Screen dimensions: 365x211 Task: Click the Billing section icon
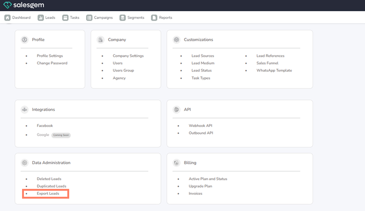click(x=177, y=163)
